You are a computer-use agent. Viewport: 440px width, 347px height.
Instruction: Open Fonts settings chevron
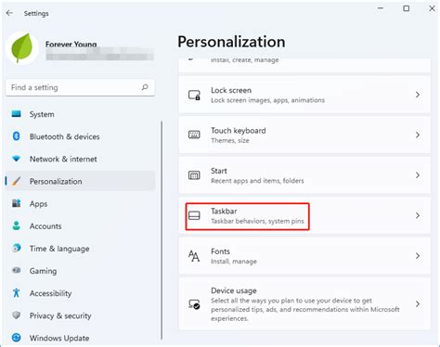point(418,256)
